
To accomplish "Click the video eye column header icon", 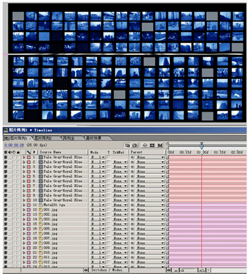I will coord(6,152).
